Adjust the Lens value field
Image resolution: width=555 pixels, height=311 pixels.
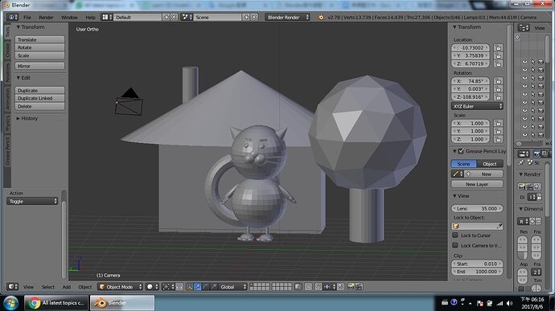point(477,209)
